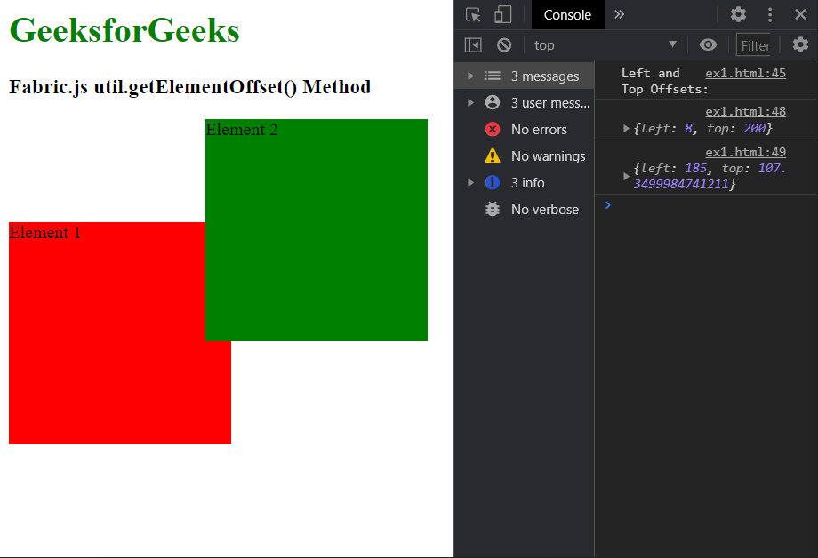Click the eye live expression icon
The width and height of the screenshot is (818, 558).
[x=708, y=44]
